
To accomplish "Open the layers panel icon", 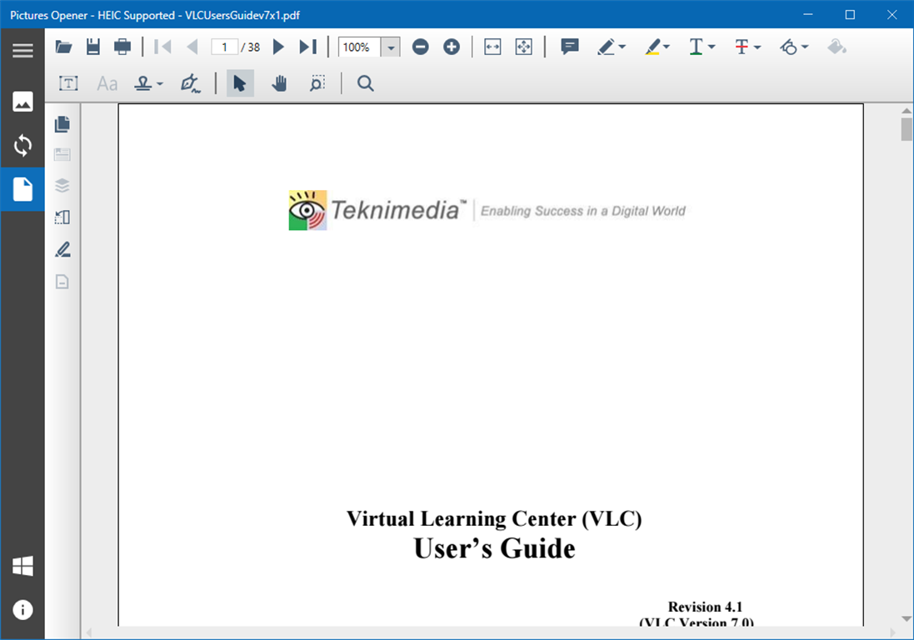I will [x=62, y=185].
